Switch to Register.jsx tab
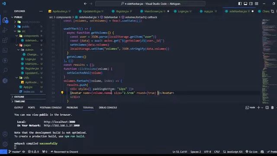277x156 pixels. point(122,11)
